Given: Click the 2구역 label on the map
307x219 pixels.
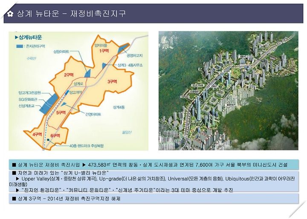Looking at the screenshot, I should tap(69, 75).
